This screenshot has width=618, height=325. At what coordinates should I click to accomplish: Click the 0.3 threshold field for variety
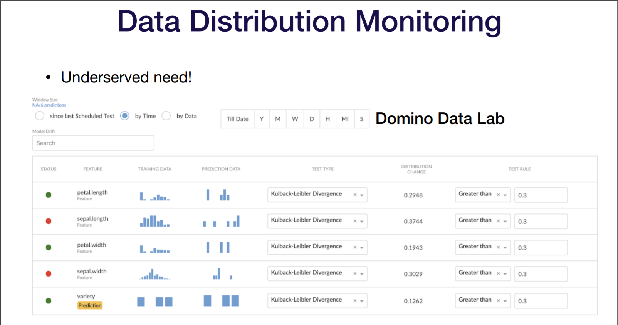[x=541, y=301]
